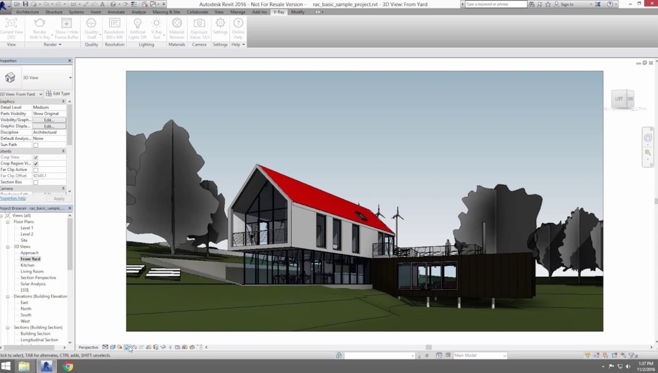
Task: Click the Text tool icon in quick access toolbar
Action: pyautogui.click(x=102, y=4)
